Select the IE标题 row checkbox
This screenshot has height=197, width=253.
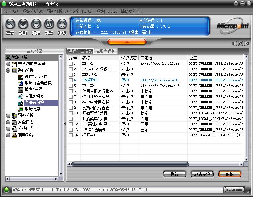tap(71, 86)
